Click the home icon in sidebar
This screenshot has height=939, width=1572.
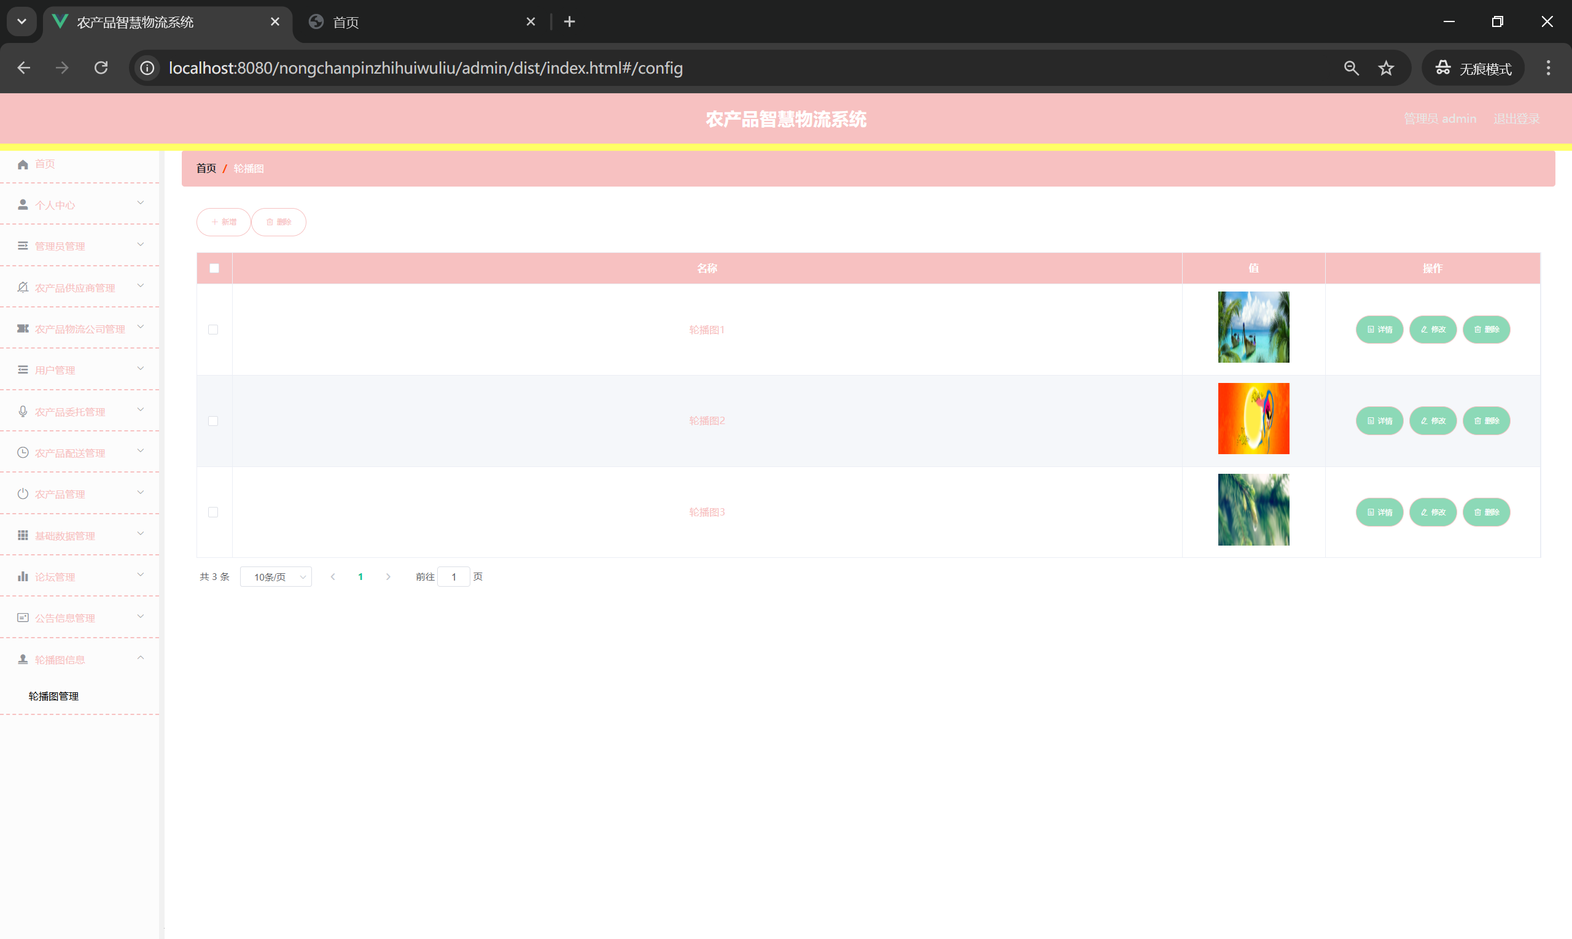23,164
